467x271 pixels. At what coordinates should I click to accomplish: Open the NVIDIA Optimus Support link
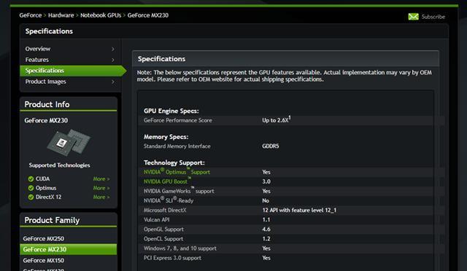click(x=177, y=172)
